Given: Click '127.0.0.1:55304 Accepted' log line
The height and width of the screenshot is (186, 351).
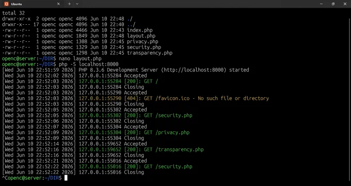Looking at the screenshot, I should [x=113, y=127].
